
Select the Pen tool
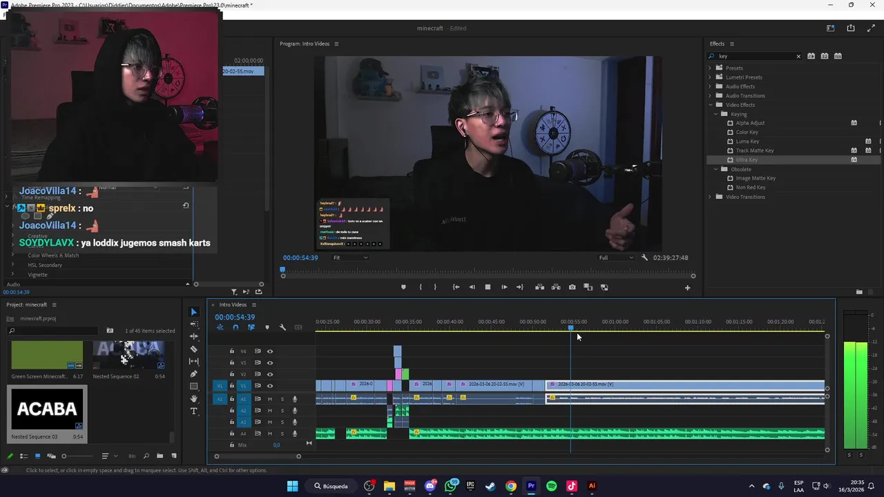tap(193, 374)
